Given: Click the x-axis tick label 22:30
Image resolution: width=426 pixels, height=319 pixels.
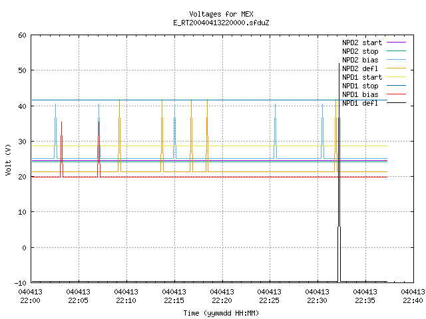Looking at the screenshot, I should pos(317,300).
